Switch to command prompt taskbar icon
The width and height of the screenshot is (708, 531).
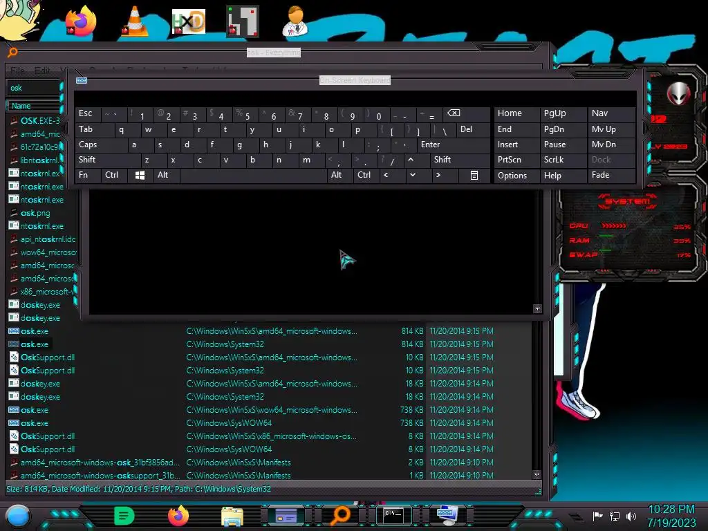click(393, 516)
